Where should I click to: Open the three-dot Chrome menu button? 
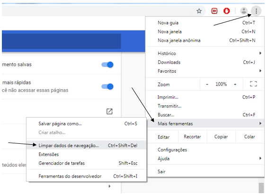tap(256, 11)
